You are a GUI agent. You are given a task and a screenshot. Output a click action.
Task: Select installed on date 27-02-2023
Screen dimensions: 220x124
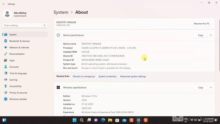[x=87, y=104]
